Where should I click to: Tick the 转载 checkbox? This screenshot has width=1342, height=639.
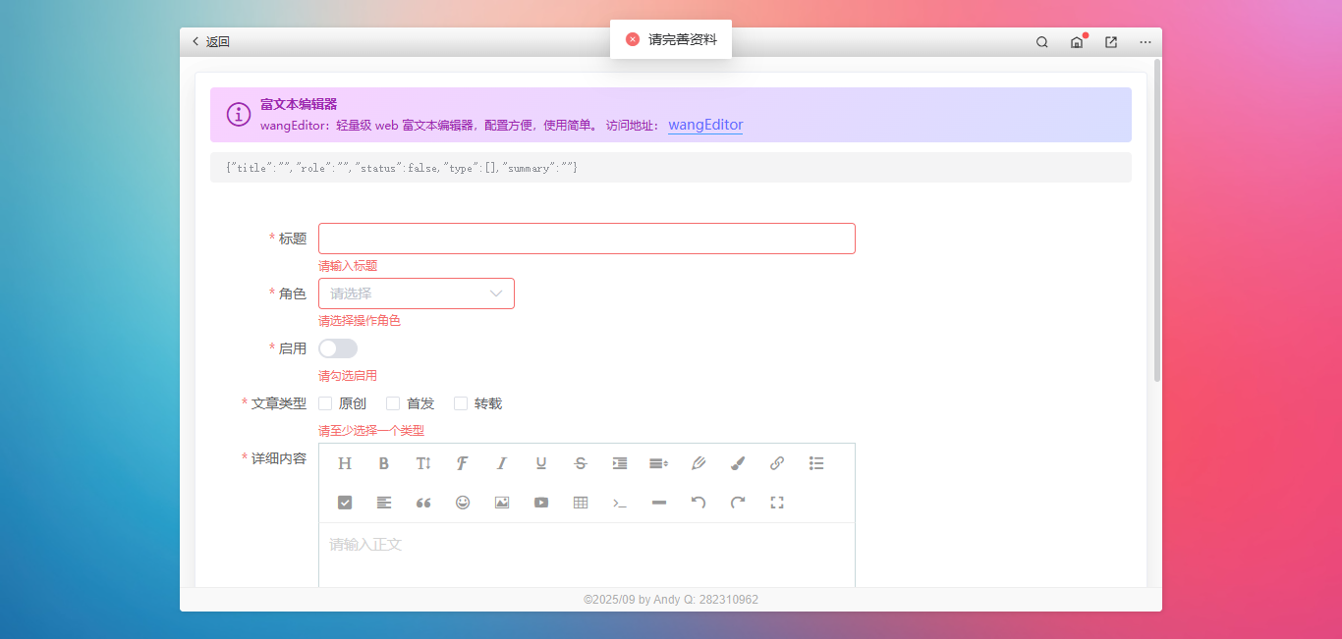point(461,403)
